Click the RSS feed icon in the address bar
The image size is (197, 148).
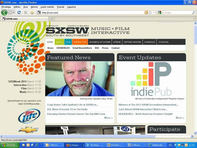[146, 12]
